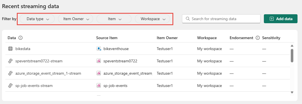The image size is (302, 104).
Task: Click the vertical scrollbar thumb
Action: click(x=292, y=55)
